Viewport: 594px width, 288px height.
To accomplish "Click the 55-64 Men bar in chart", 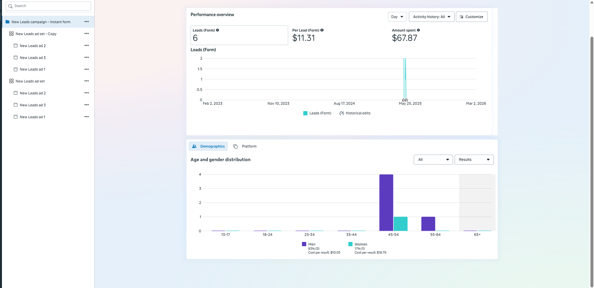I will [x=428, y=224].
